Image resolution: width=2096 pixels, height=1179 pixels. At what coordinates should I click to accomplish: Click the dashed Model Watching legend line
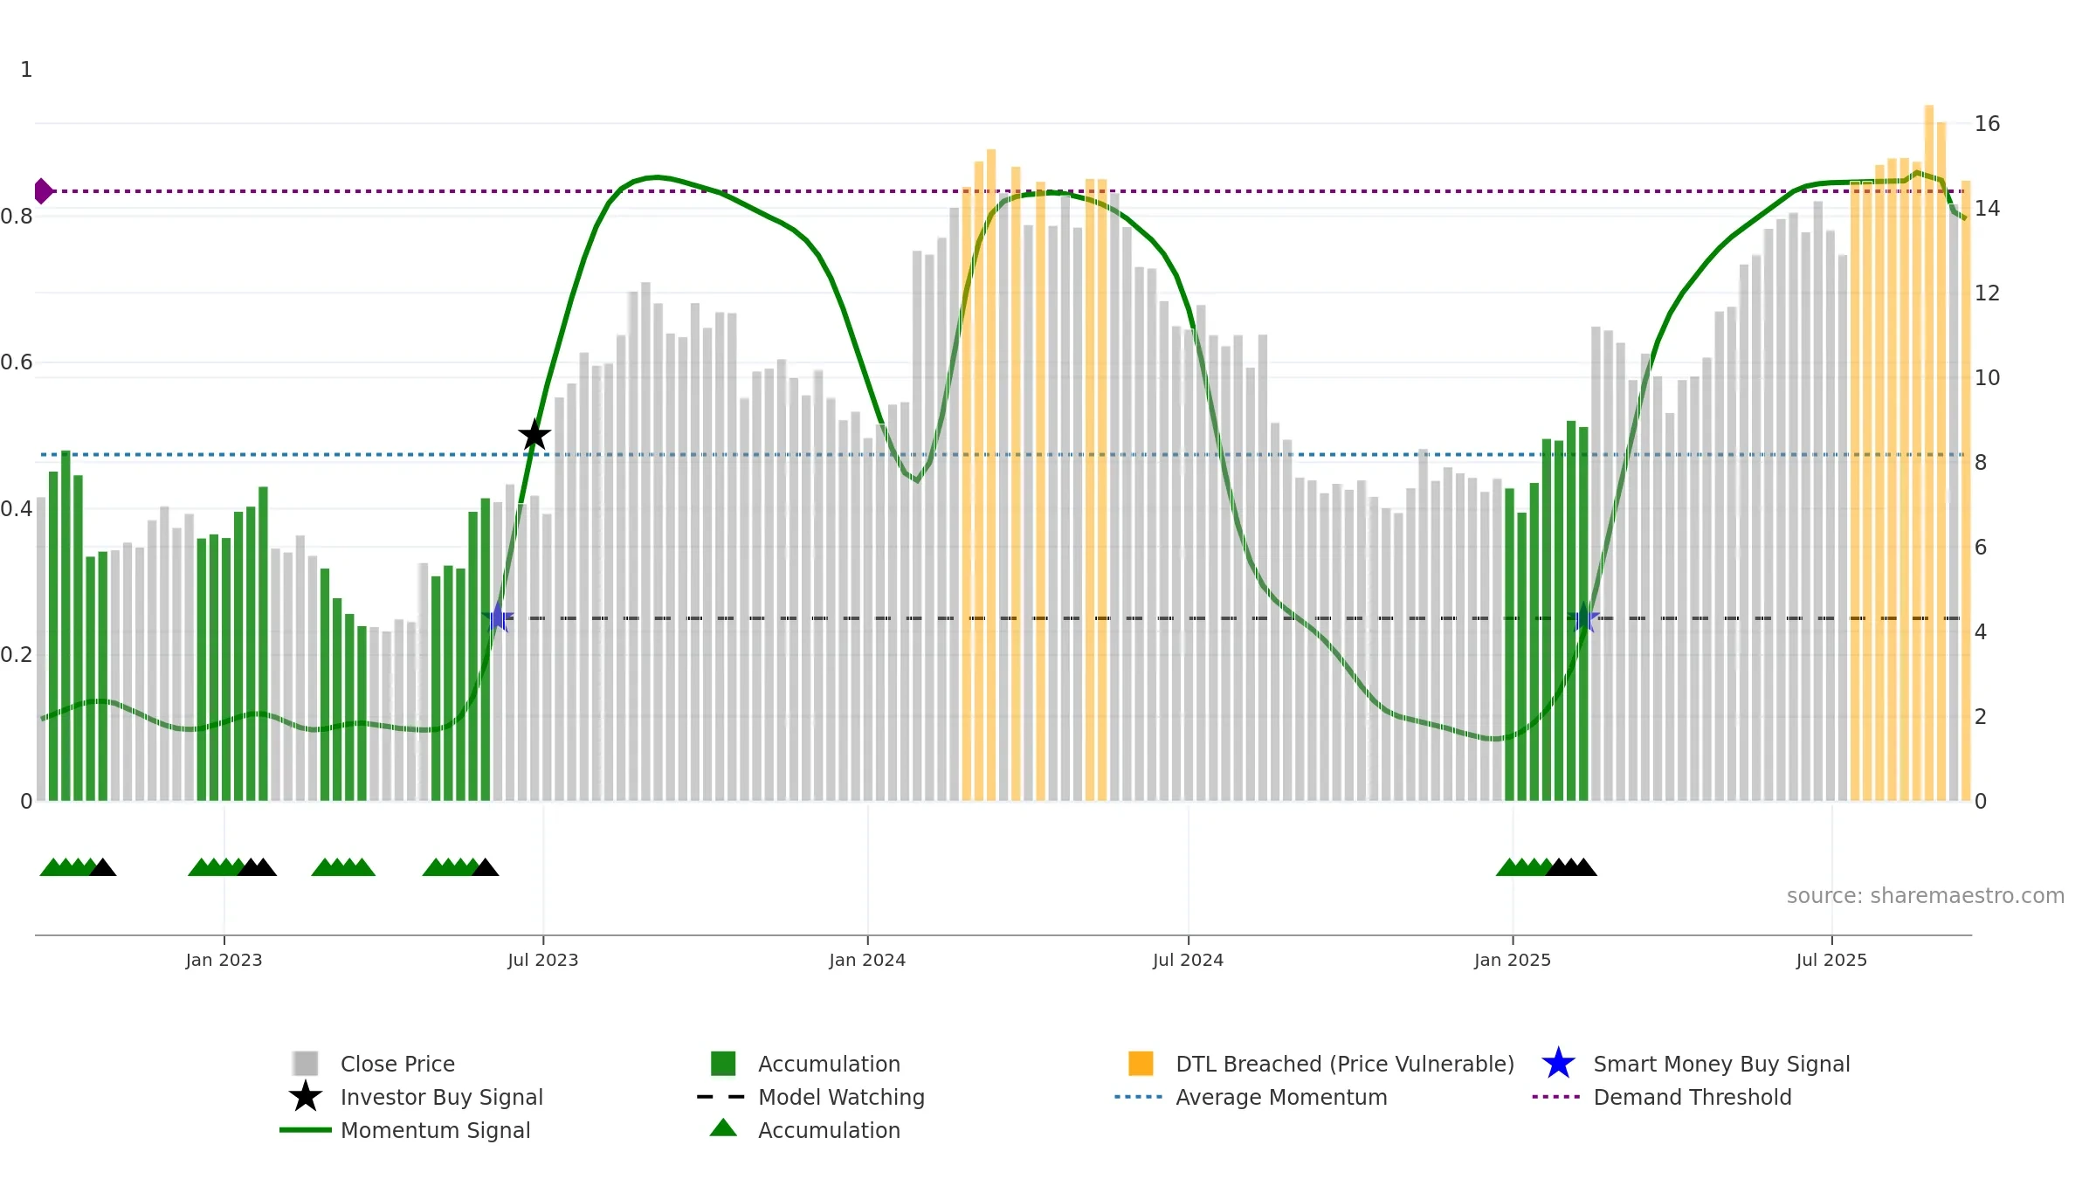click(x=721, y=1096)
